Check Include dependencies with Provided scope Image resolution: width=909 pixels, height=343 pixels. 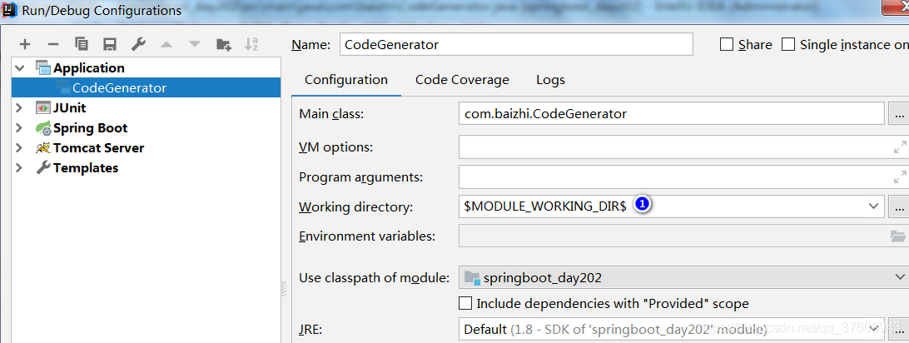tap(465, 303)
